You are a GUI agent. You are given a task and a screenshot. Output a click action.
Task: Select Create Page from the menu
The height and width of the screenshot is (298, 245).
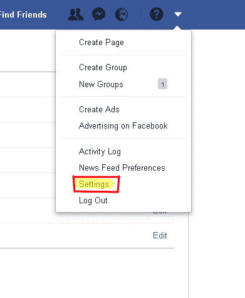pyautogui.click(x=102, y=43)
